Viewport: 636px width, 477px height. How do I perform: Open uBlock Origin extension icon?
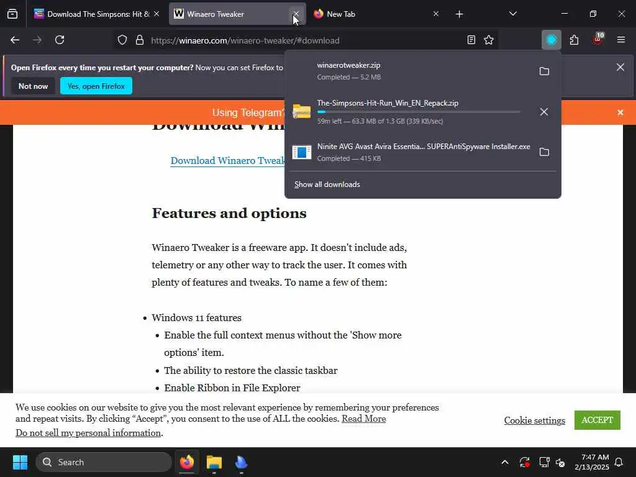598,39
